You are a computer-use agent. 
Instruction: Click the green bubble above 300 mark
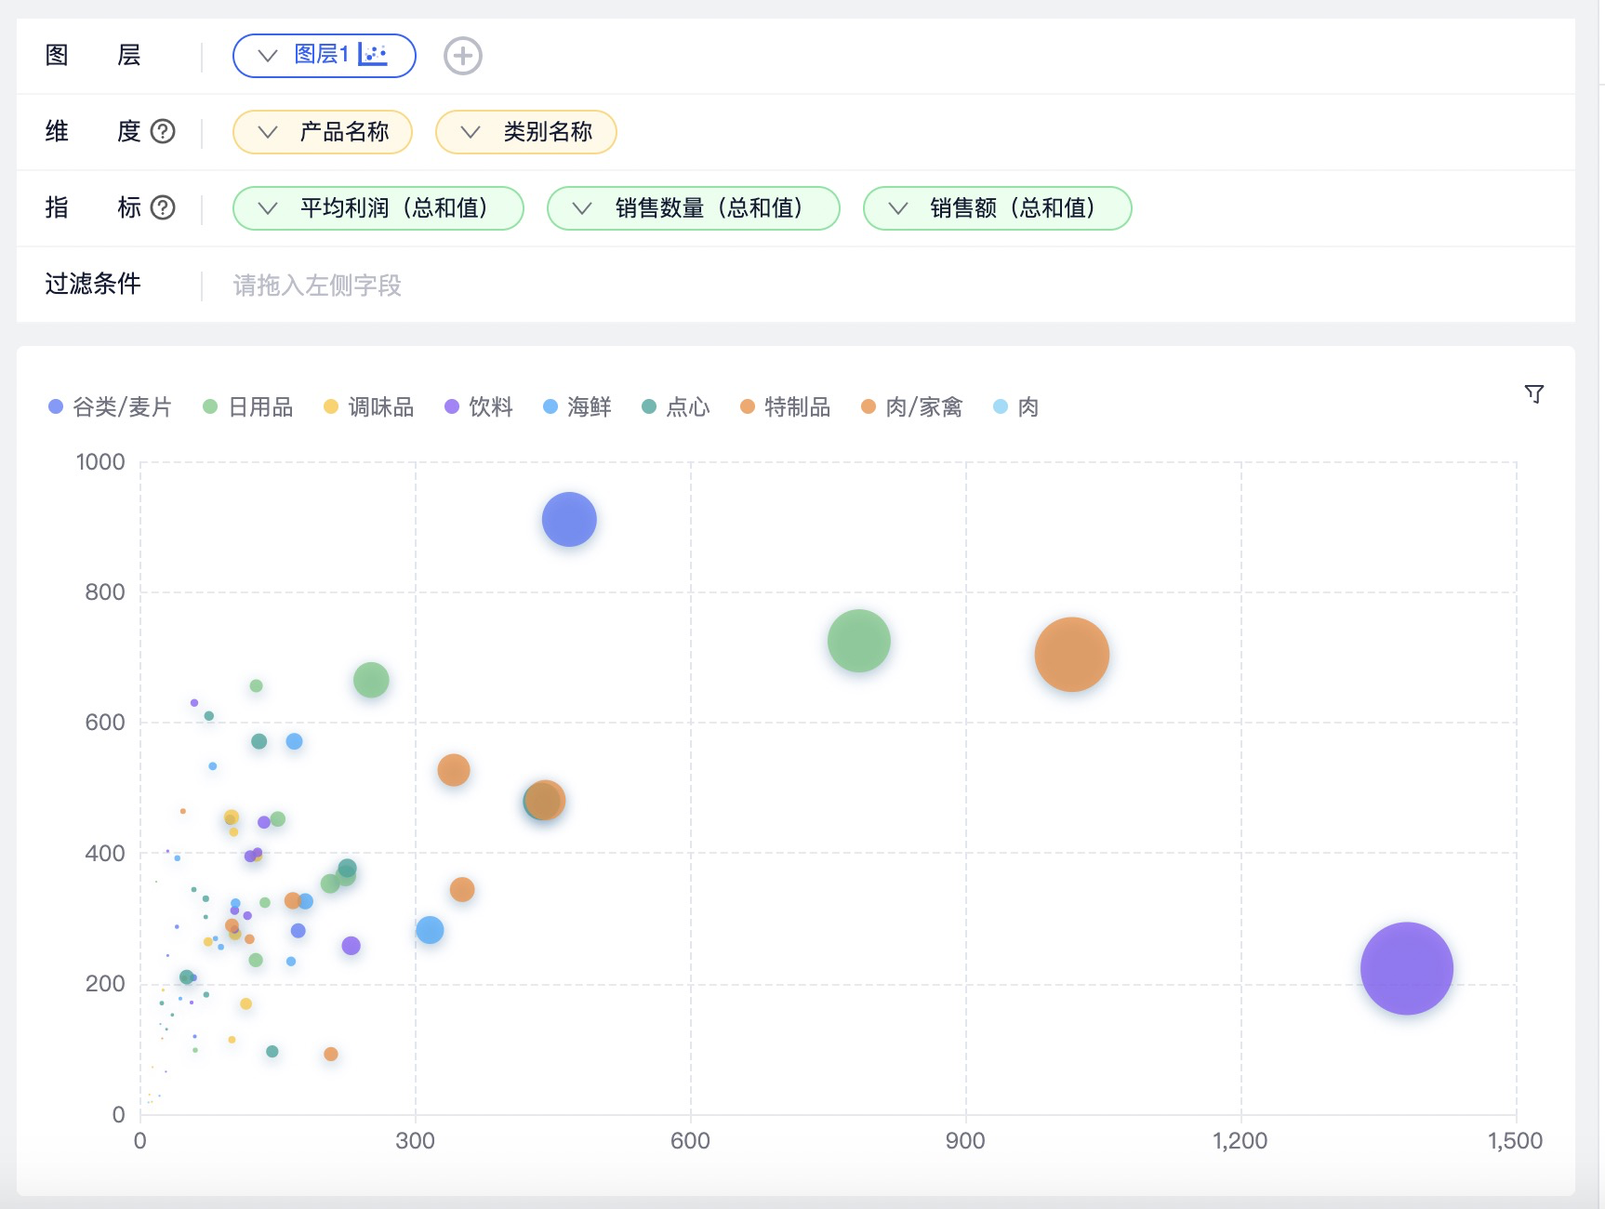coord(371,680)
